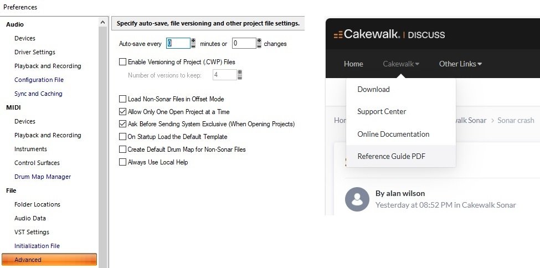Select Playback and Recording under MIDI
The width and height of the screenshot is (540, 268).
coord(48,135)
